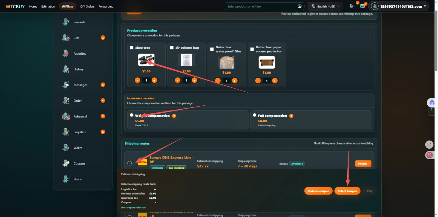Image resolution: width=438 pixels, height=217 pixels.
Task: Select Full compensation insurance radio
Action: [x=255, y=115]
